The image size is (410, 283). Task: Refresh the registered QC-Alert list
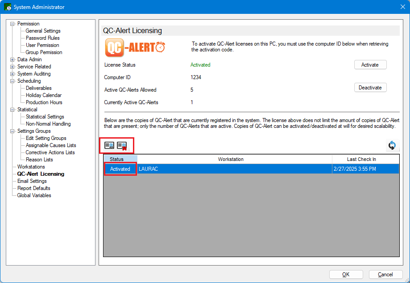click(x=392, y=145)
